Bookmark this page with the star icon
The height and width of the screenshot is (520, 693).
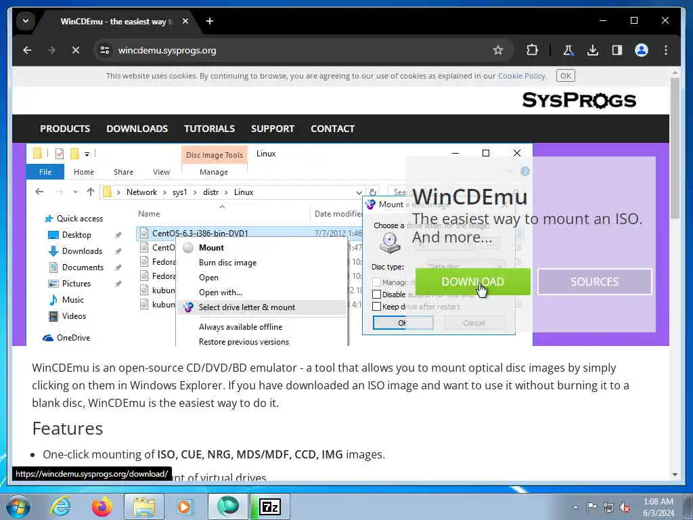click(x=498, y=50)
